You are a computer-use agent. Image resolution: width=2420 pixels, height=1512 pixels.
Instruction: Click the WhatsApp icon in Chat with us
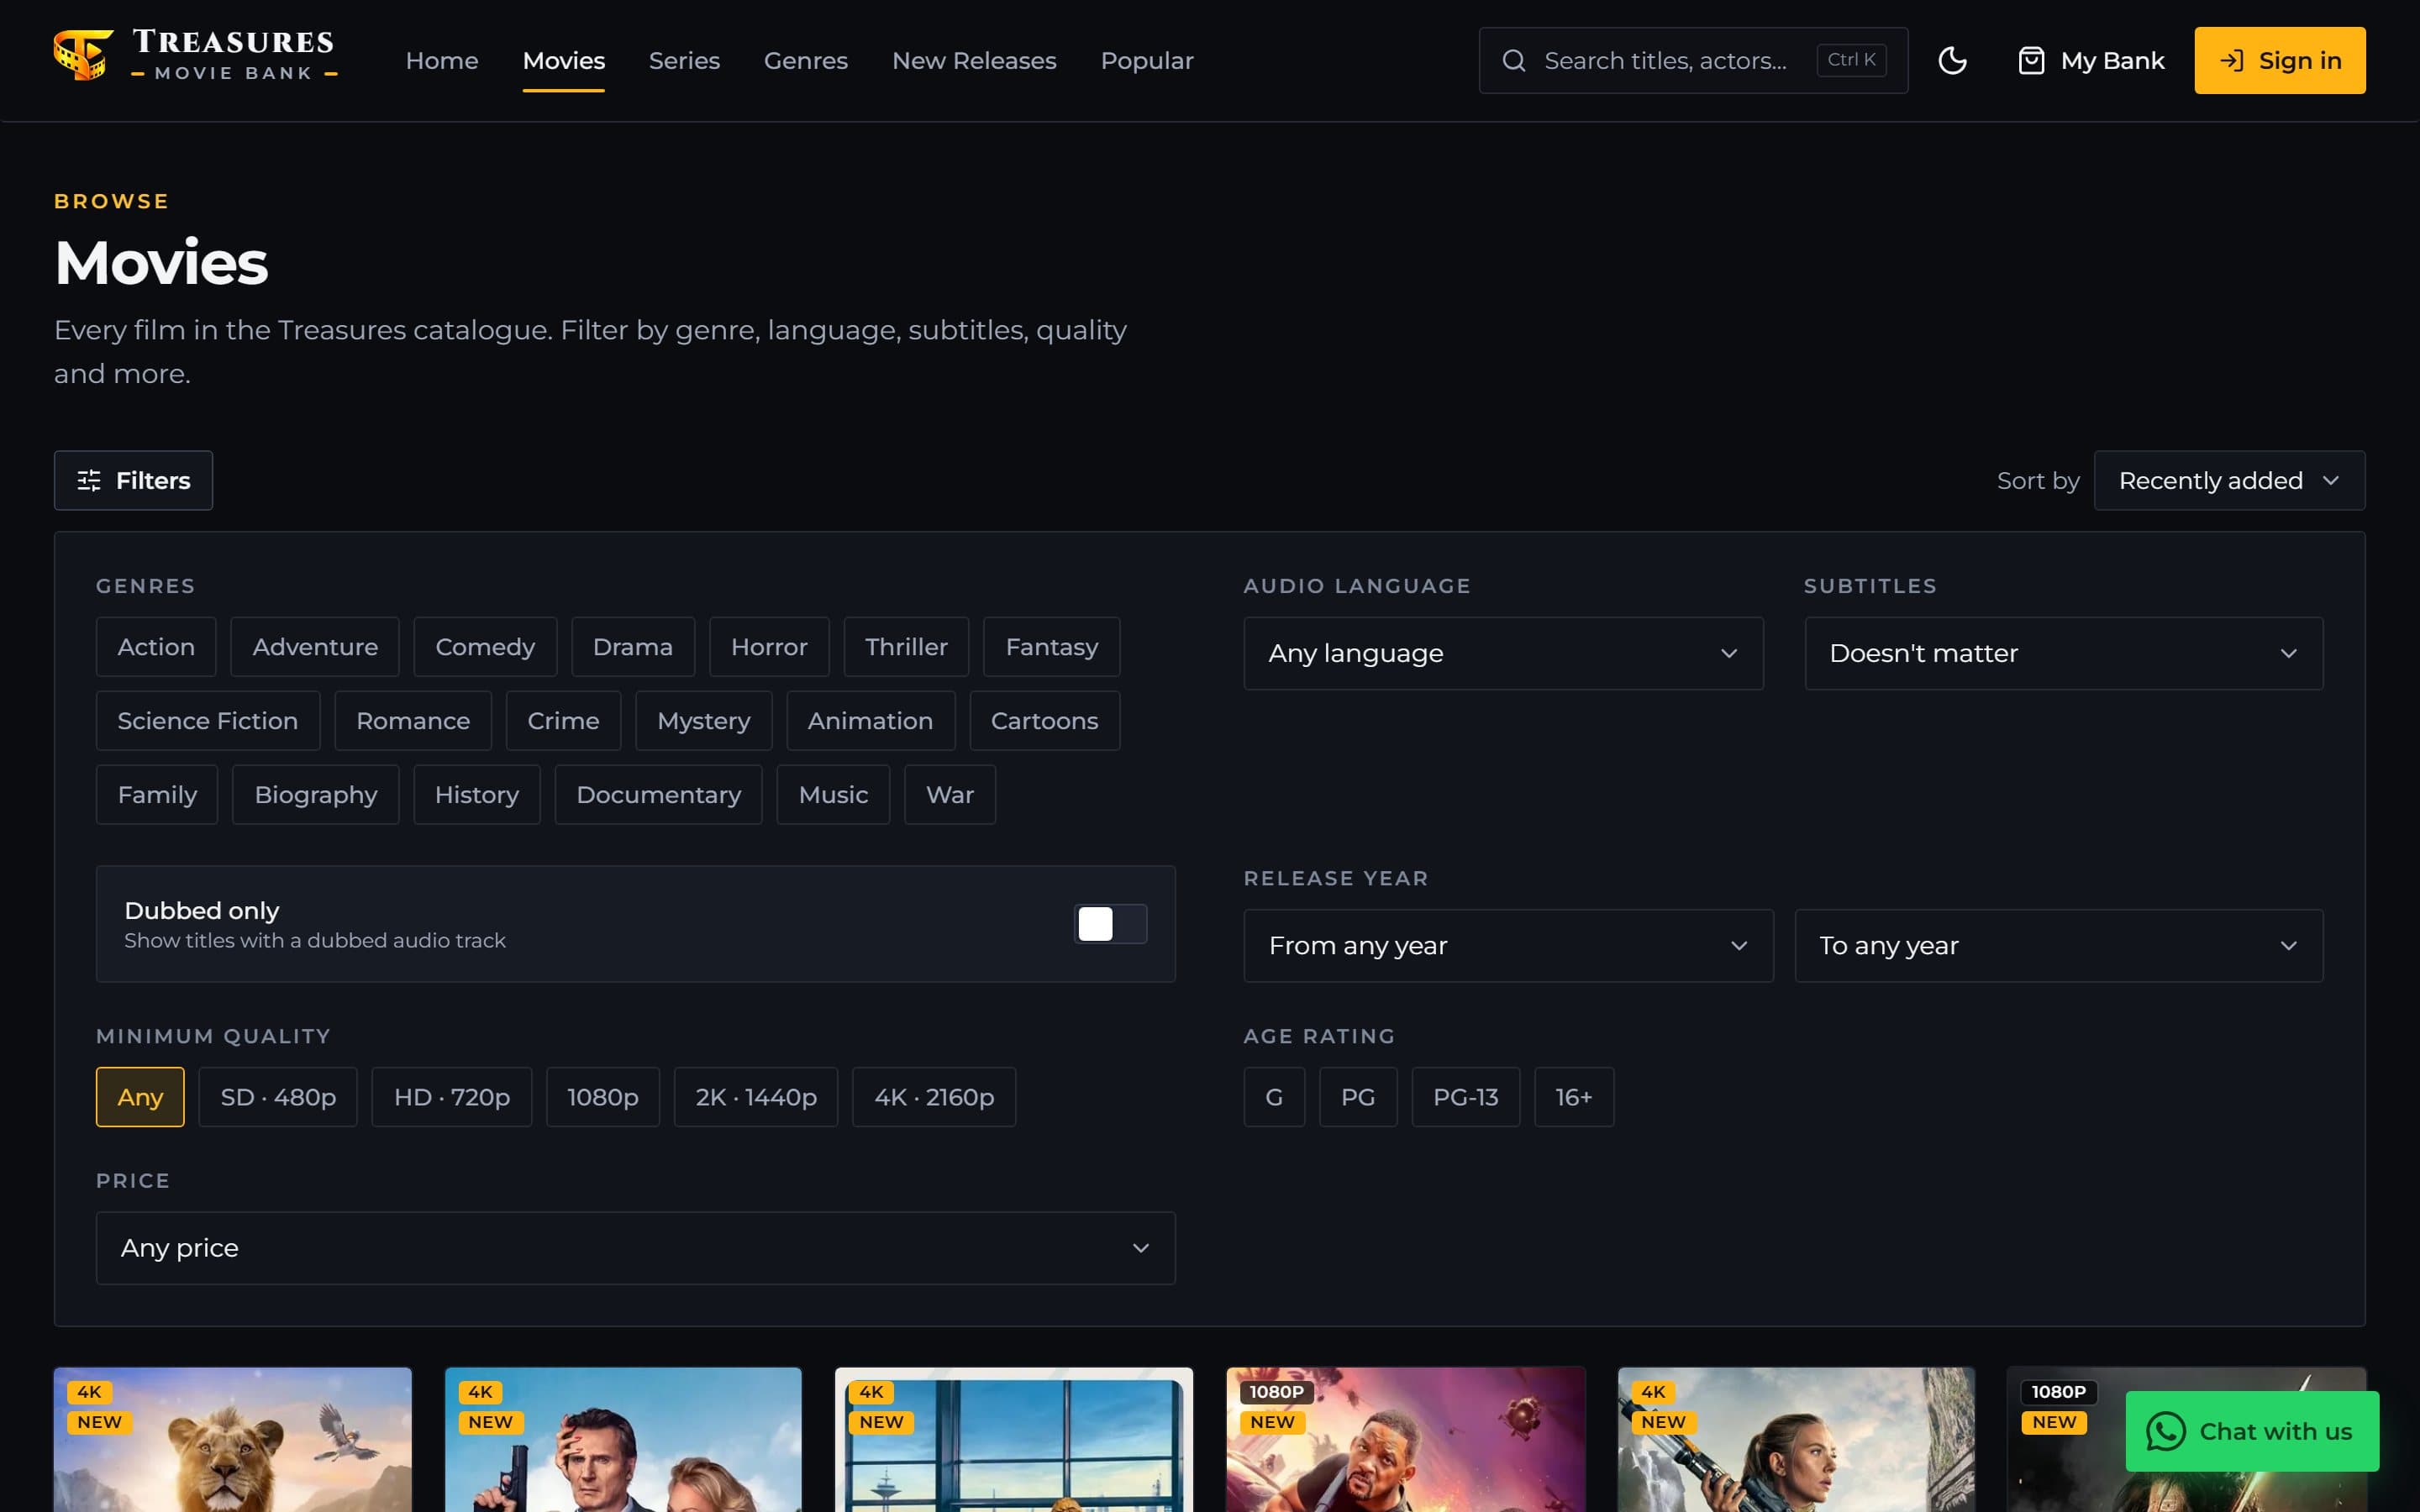click(x=2165, y=1431)
